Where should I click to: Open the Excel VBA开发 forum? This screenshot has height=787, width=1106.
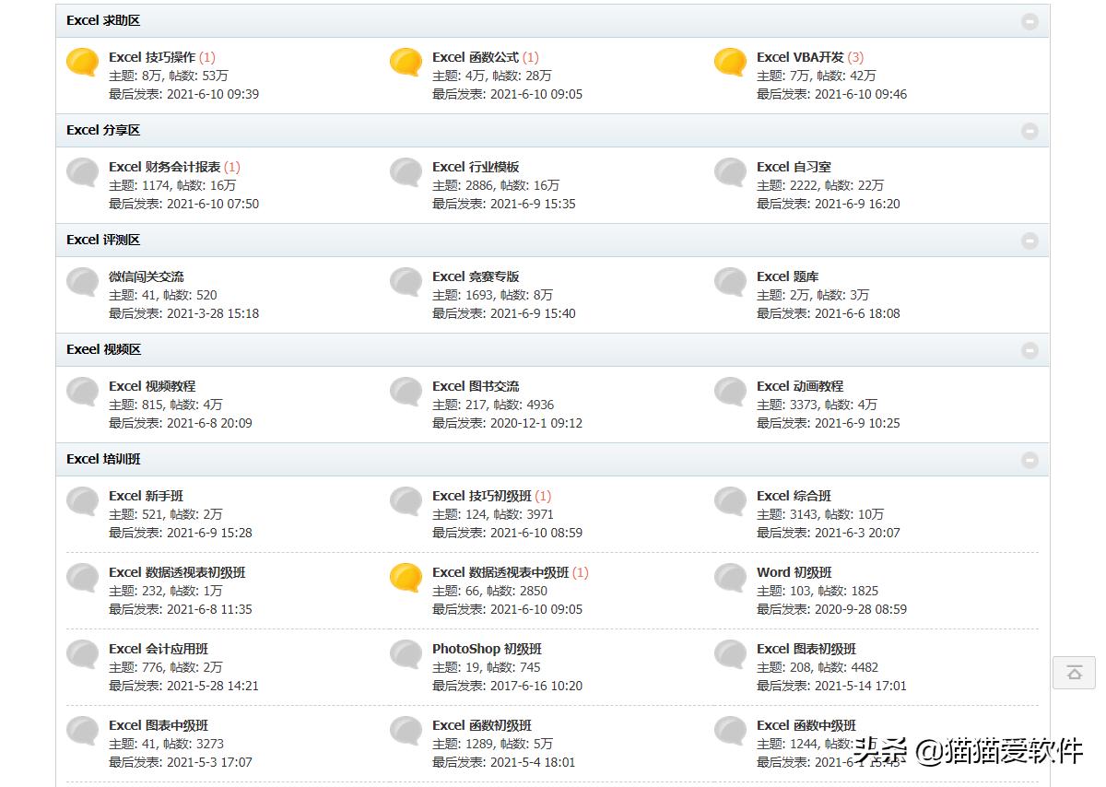800,57
